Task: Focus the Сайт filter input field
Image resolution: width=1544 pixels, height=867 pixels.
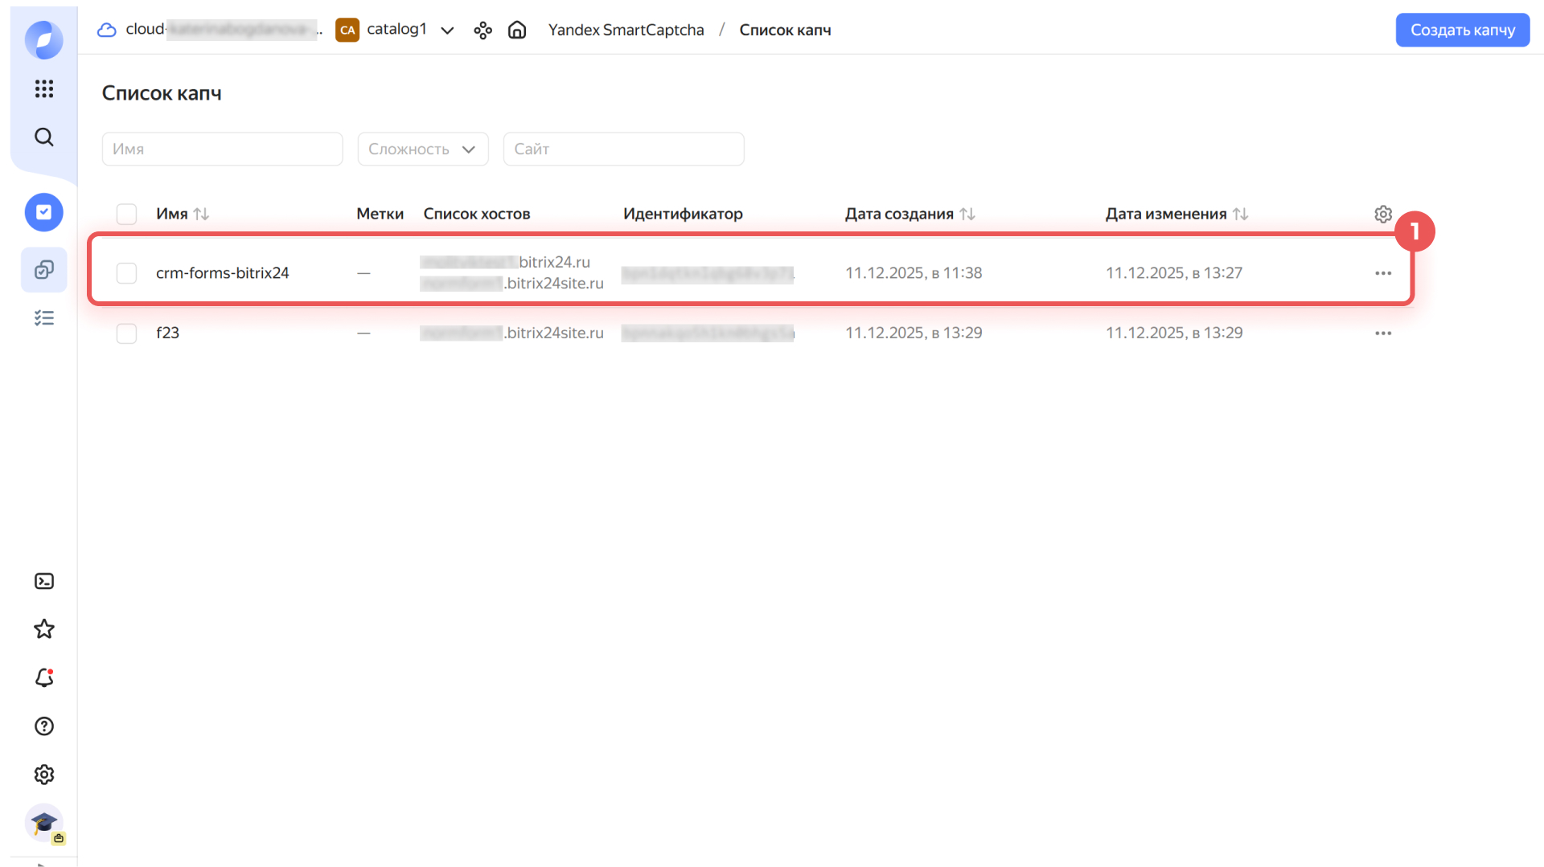Action: coord(623,149)
